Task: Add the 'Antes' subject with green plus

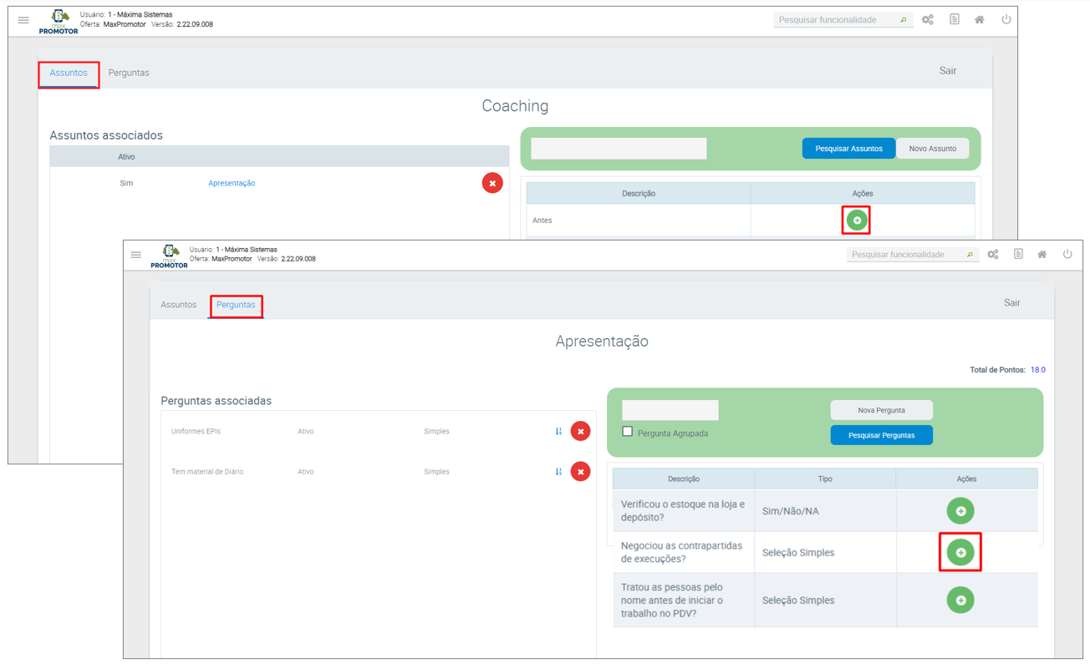Action: (x=856, y=220)
